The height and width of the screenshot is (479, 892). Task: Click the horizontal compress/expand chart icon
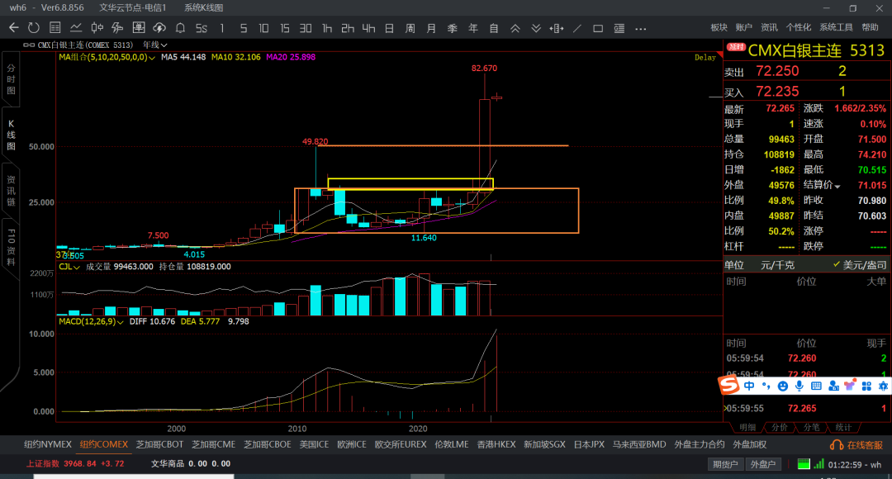point(557,28)
